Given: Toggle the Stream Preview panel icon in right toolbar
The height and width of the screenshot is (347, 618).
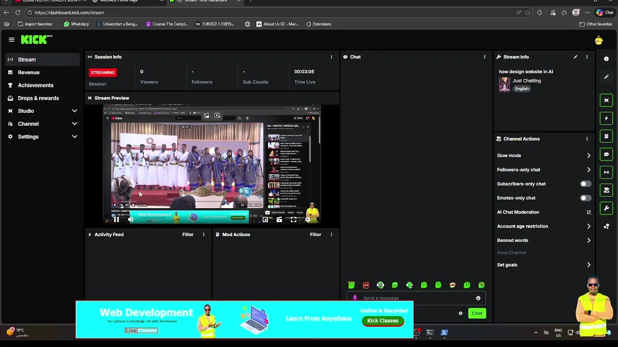Looking at the screenshot, I should coord(606,100).
